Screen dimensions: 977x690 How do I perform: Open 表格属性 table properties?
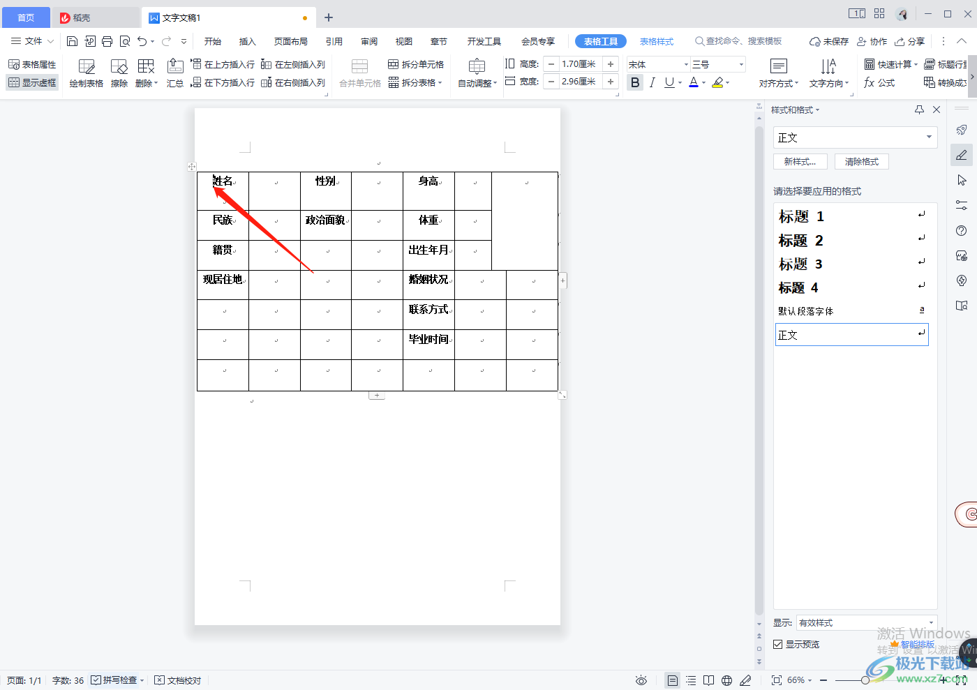(32, 64)
